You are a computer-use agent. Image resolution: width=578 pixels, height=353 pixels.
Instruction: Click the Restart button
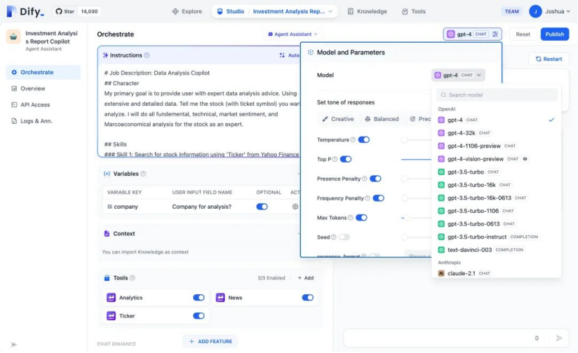pyautogui.click(x=549, y=59)
